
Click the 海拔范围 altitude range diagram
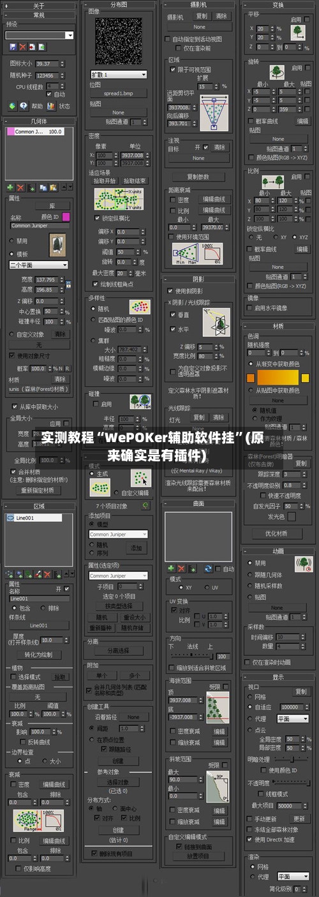click(x=218, y=708)
